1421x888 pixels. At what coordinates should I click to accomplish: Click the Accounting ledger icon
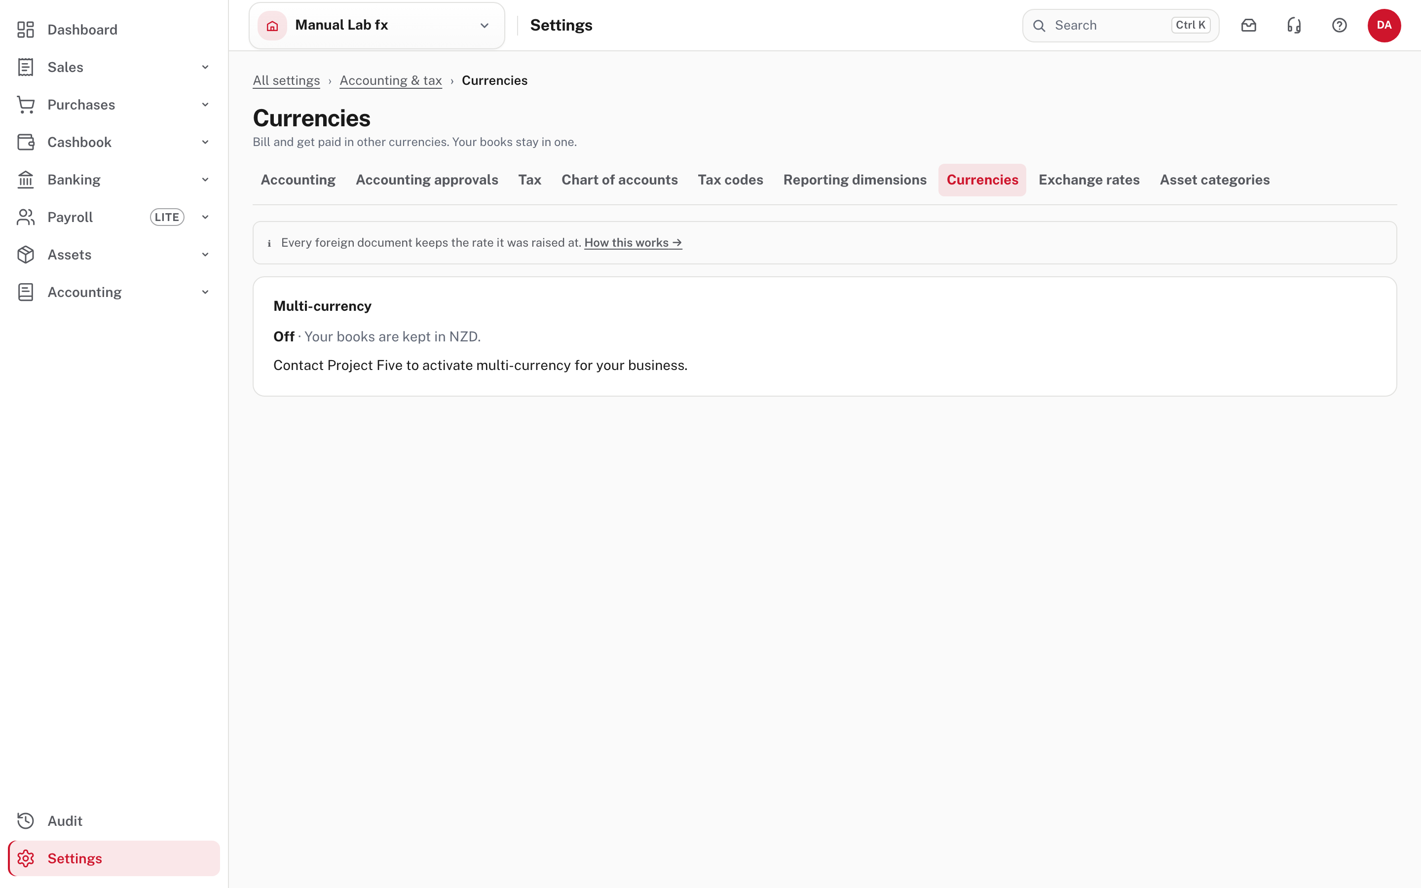coord(25,293)
